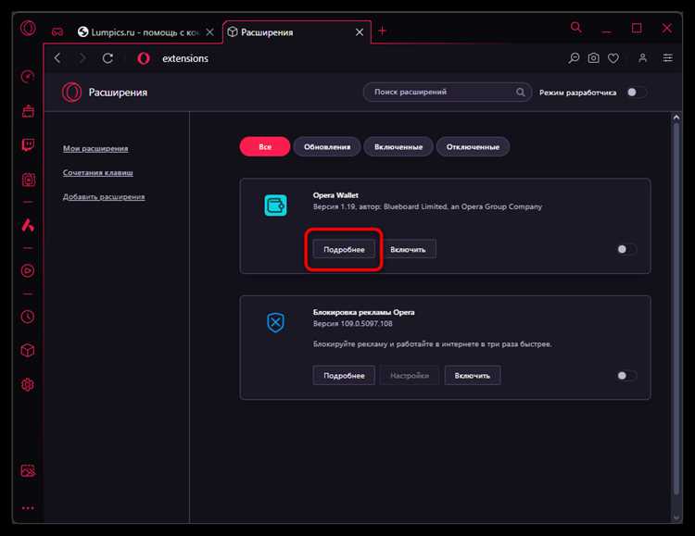Viewport: 695px width, 536px height.
Task: Open Settings gear icon in sidebar
Action: [28, 384]
